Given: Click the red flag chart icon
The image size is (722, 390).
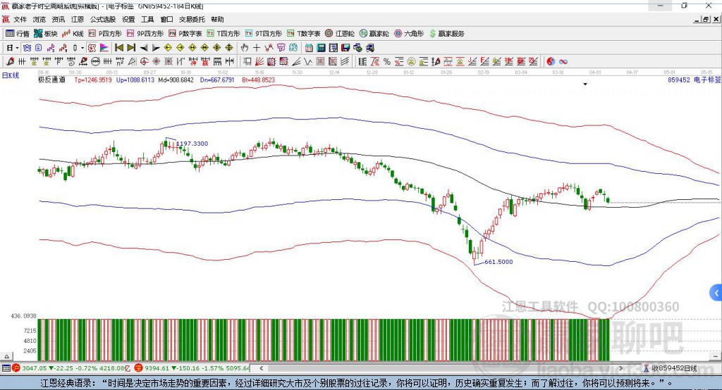Looking at the screenshot, I should pos(104,48).
